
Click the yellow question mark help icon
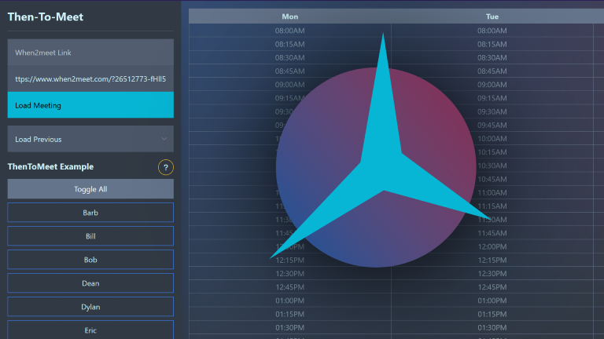pos(166,167)
